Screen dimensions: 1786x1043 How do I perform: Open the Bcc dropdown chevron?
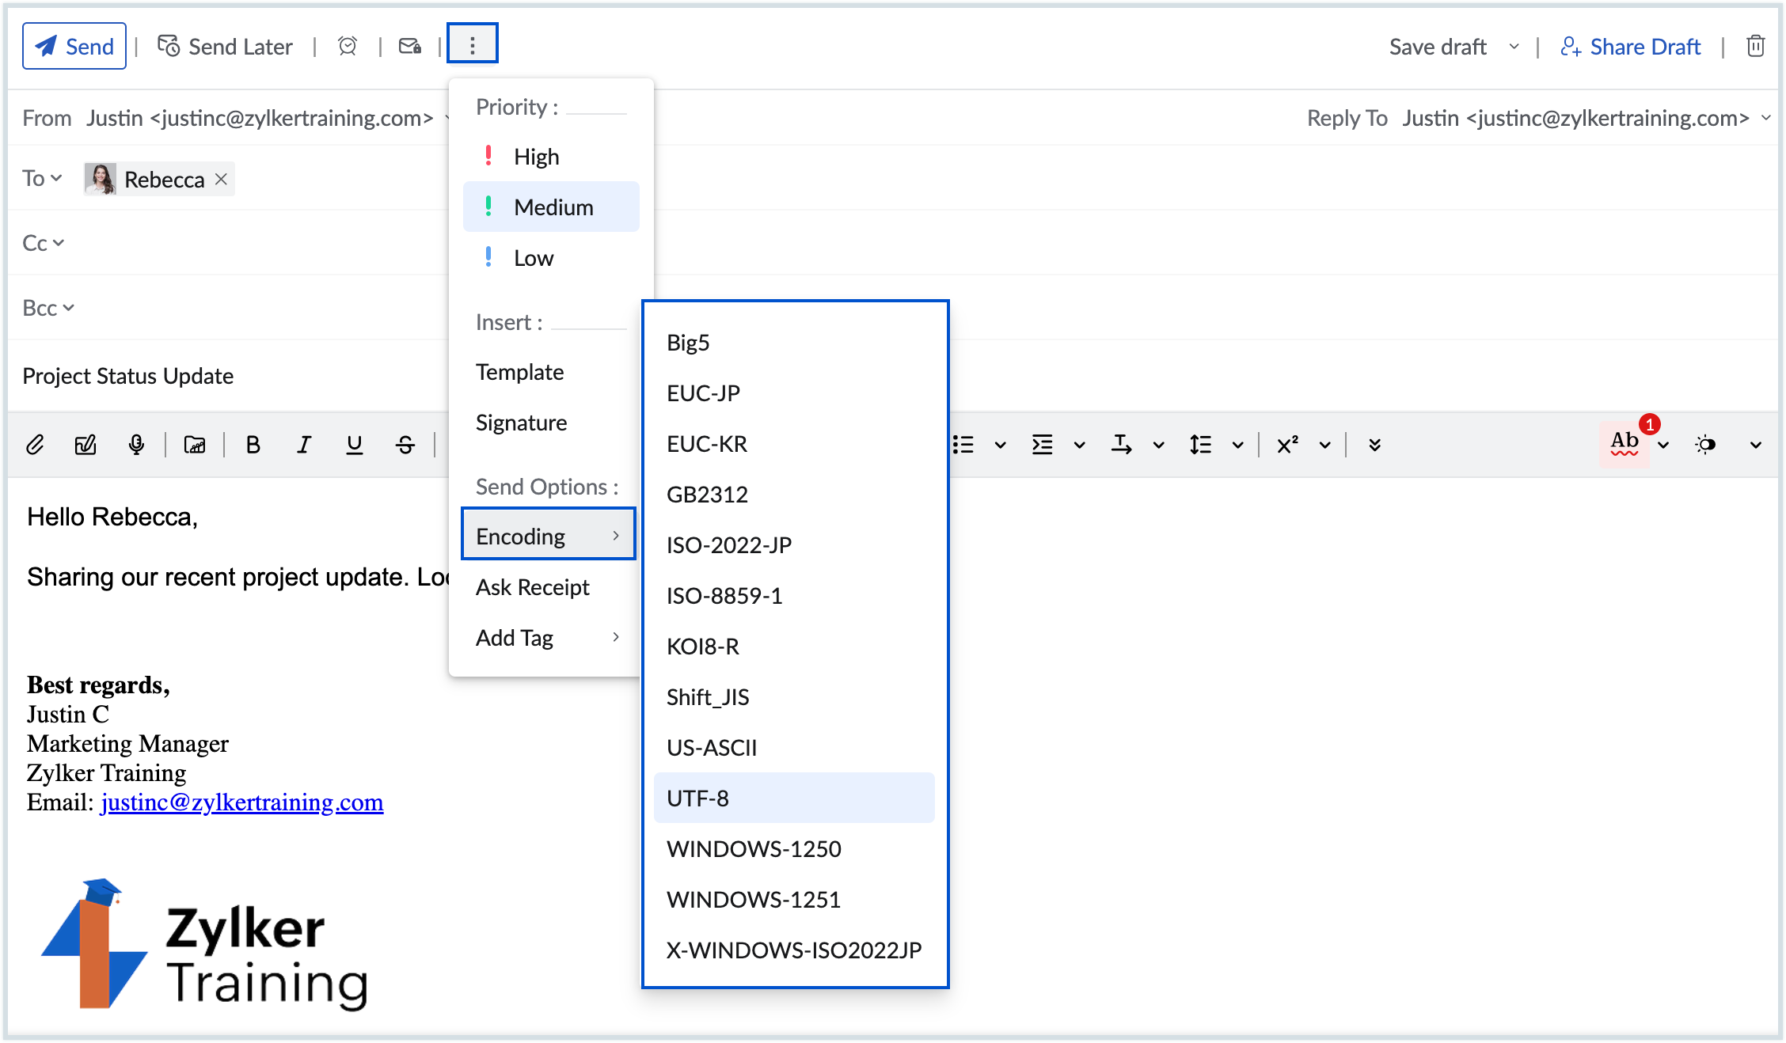pos(69,308)
